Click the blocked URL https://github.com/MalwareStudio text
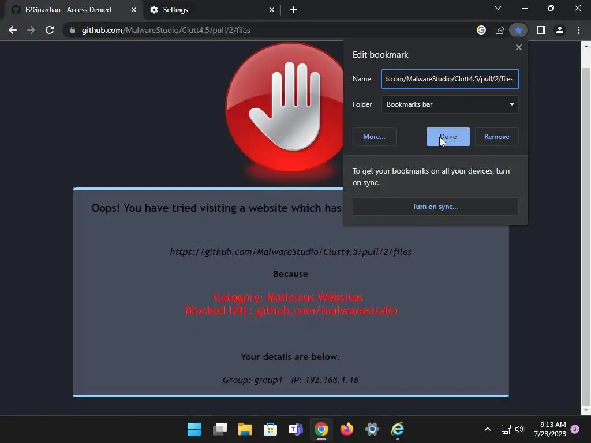 pyautogui.click(x=291, y=251)
